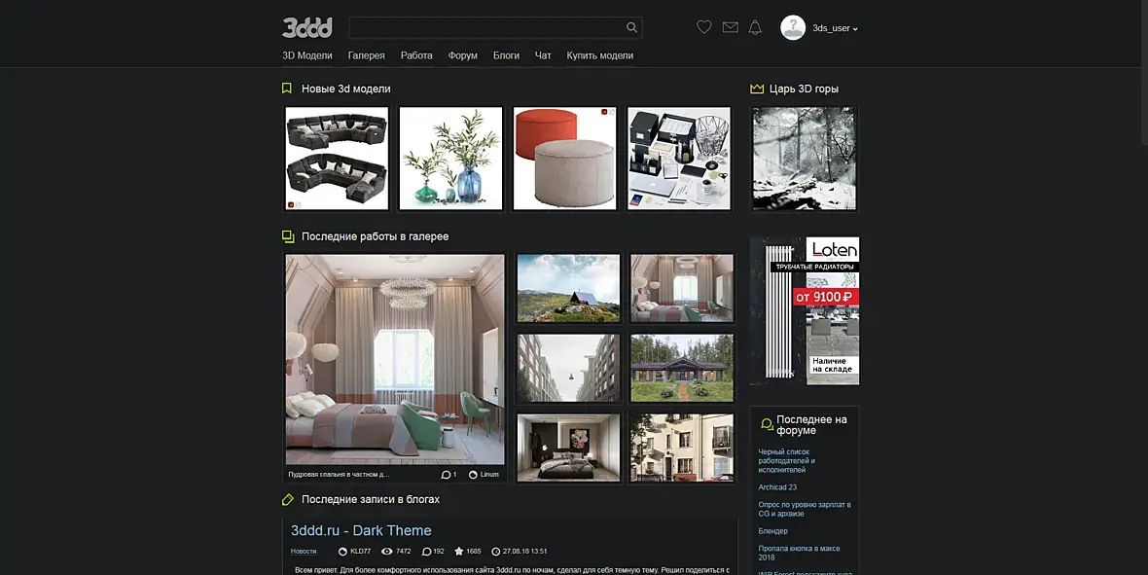Click the Новости category tag
Screen dimensions: 1148x575
(x=304, y=552)
